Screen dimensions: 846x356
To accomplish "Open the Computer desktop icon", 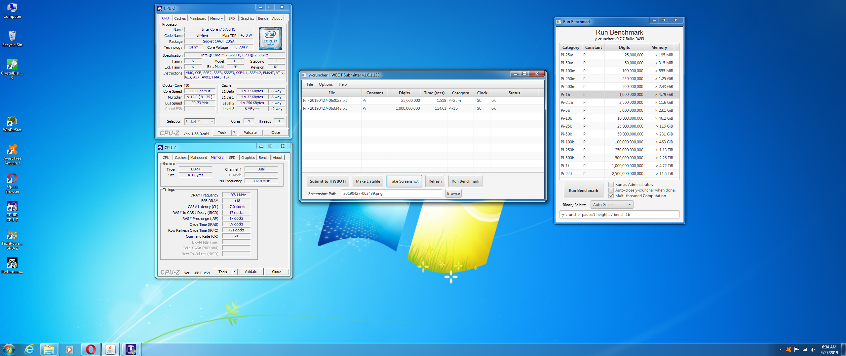I will coord(12,11).
